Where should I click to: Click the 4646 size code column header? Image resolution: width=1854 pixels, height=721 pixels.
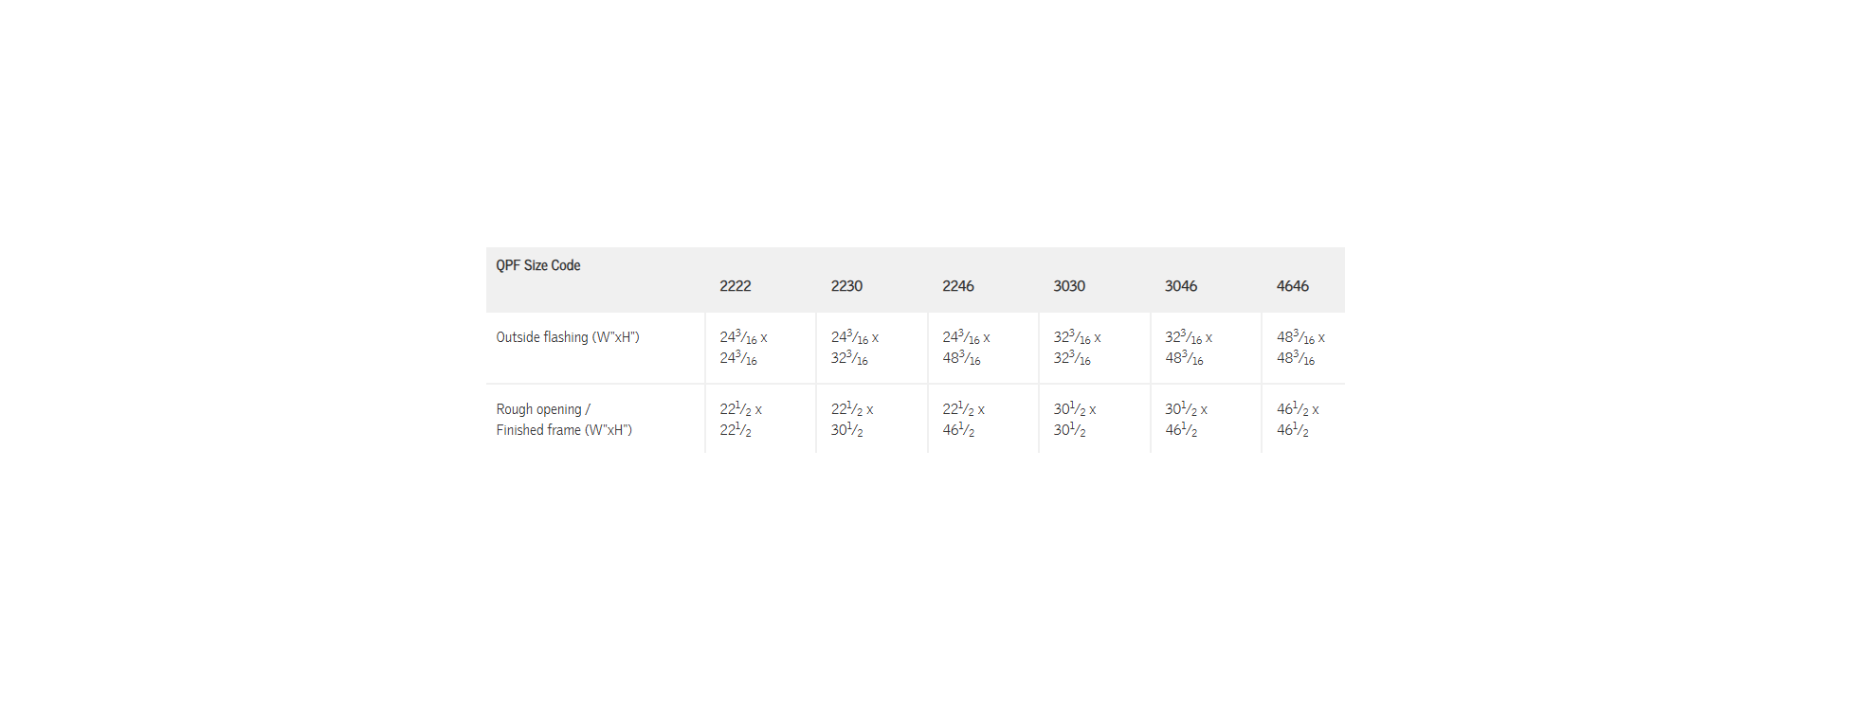point(1292,286)
